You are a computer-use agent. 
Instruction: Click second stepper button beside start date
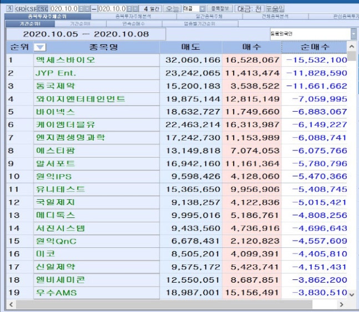click(x=87, y=9)
